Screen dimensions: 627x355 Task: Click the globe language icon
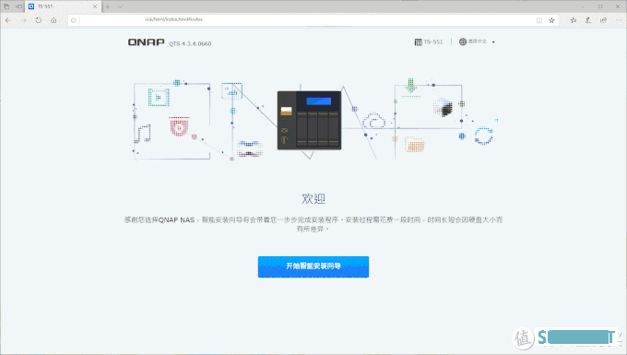tap(463, 41)
